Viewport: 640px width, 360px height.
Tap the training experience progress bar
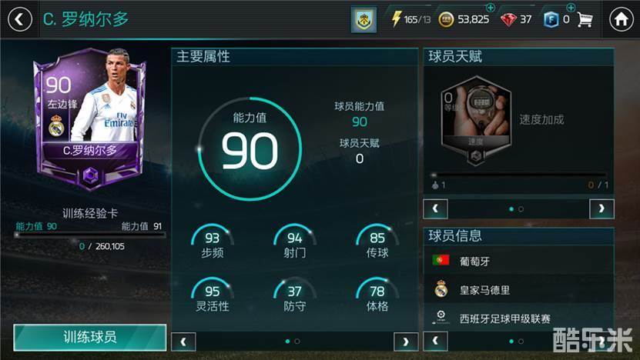(x=90, y=235)
